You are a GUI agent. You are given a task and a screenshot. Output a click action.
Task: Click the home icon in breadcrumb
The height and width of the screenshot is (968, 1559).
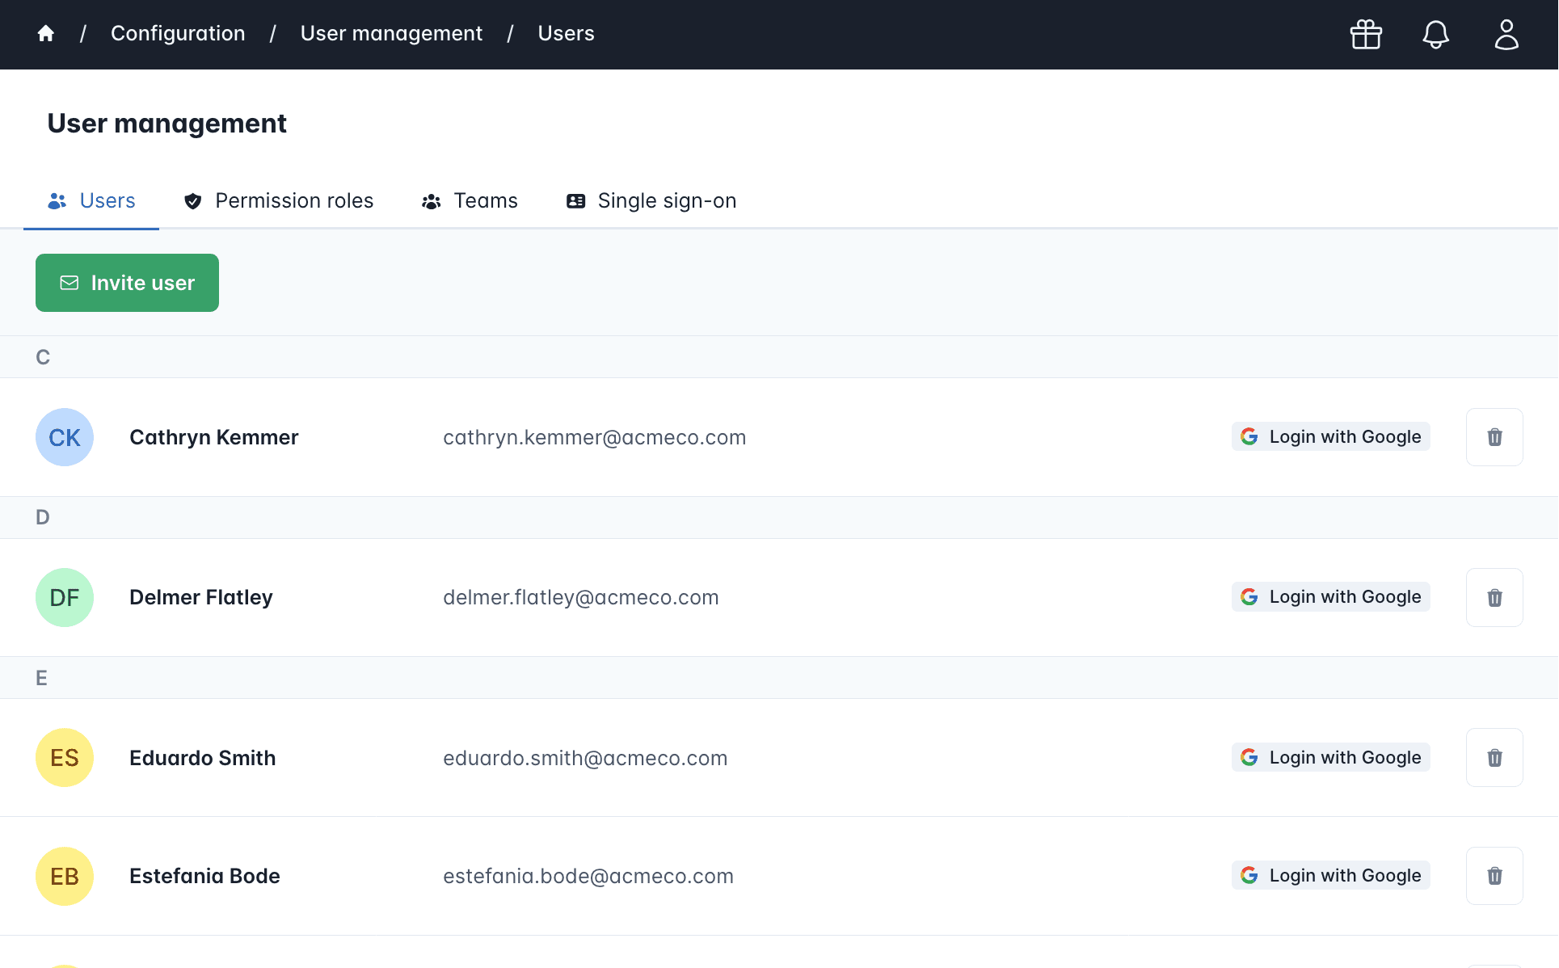(x=46, y=33)
